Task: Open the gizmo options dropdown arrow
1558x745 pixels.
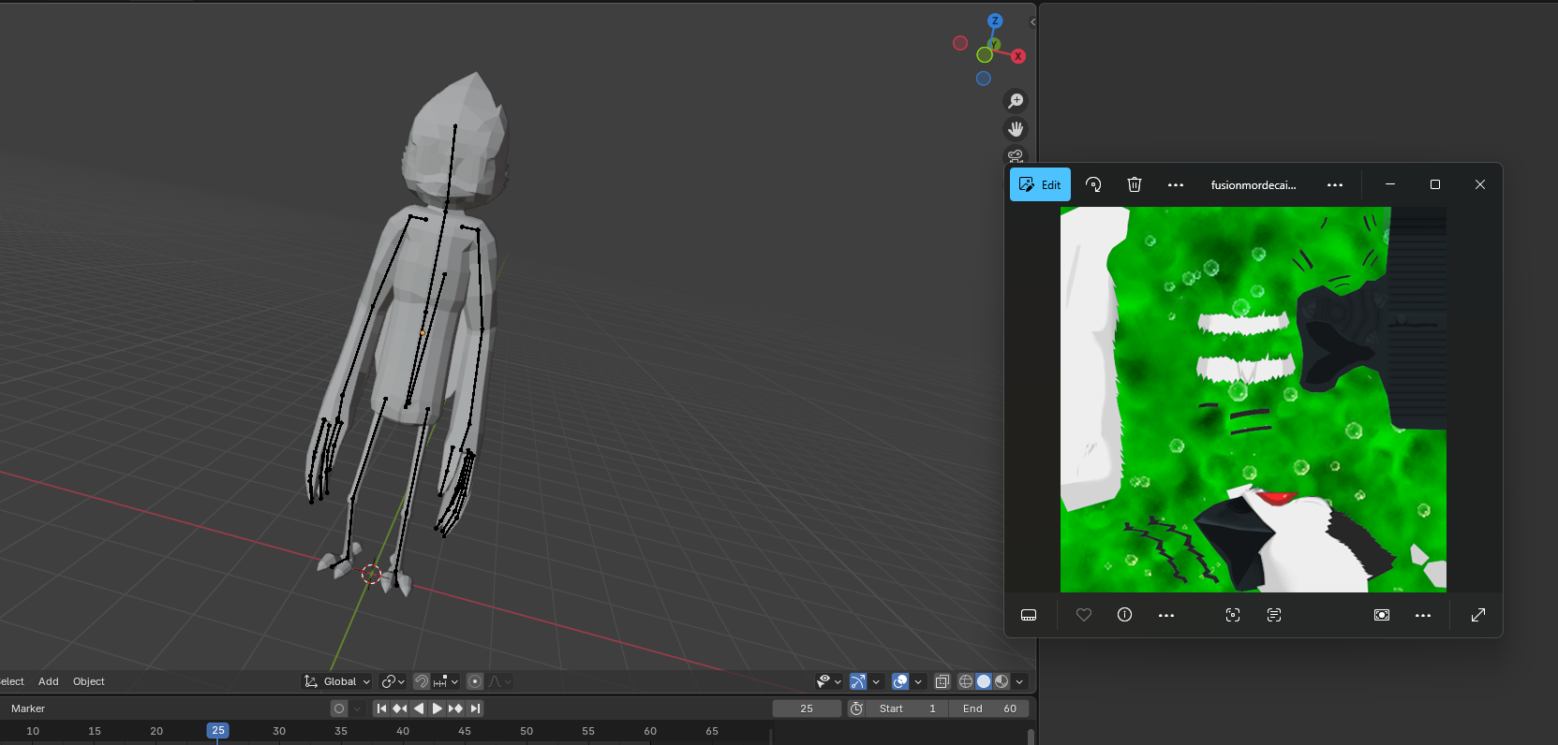Action: [x=876, y=681]
